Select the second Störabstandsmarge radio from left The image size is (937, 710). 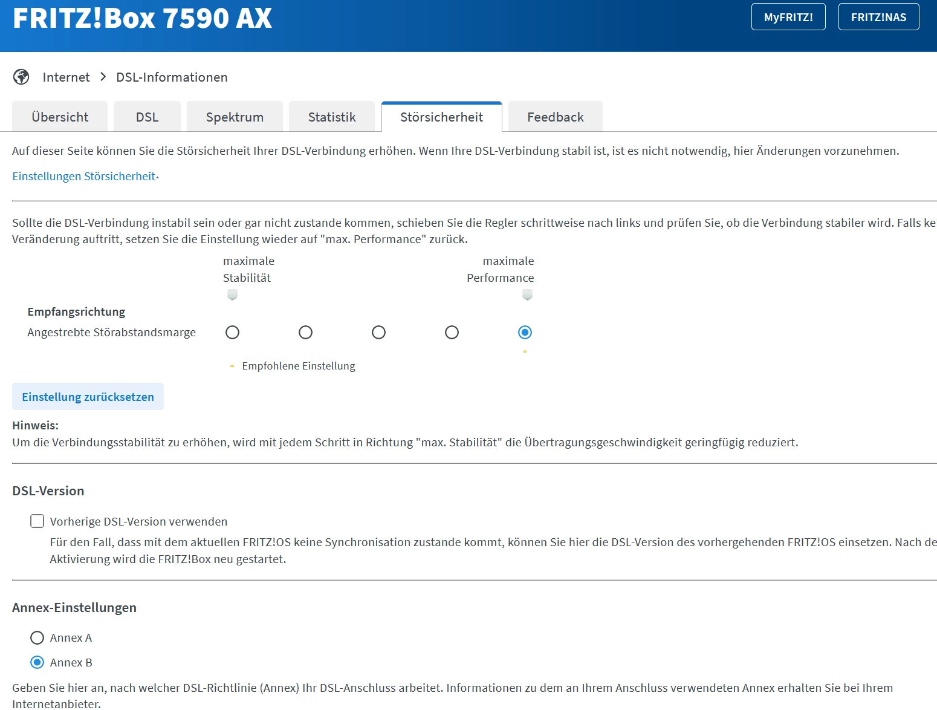click(305, 332)
